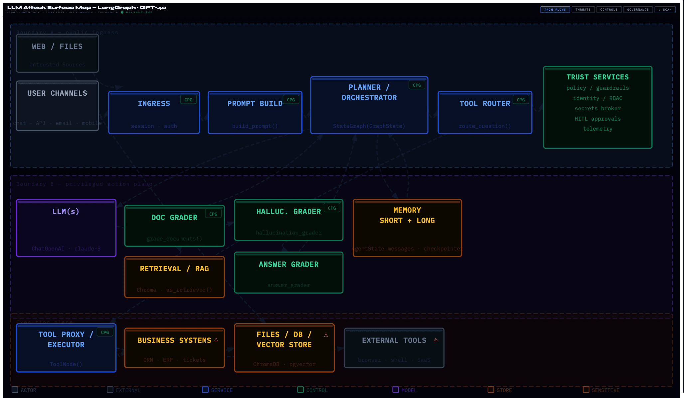
Task: Click 'grade_documents()' subtitle text
Action: (174, 239)
